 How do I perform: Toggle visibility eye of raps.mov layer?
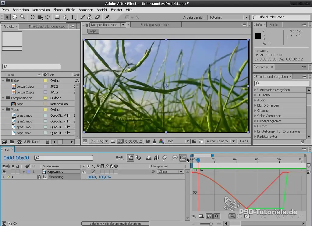coord(4,172)
